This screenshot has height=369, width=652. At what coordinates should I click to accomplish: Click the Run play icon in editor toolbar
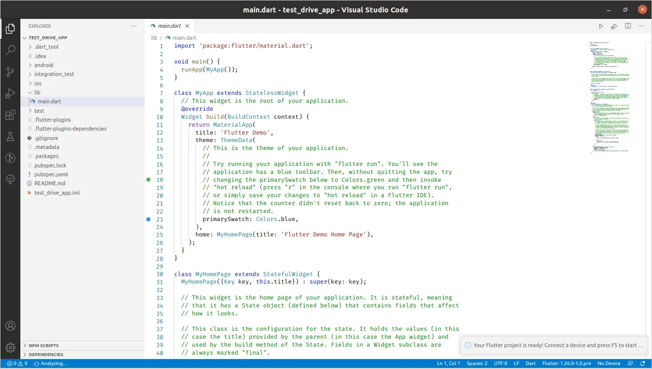click(x=601, y=26)
